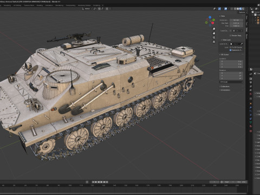Open transform orientation Global dropdown

[x=87, y=9]
